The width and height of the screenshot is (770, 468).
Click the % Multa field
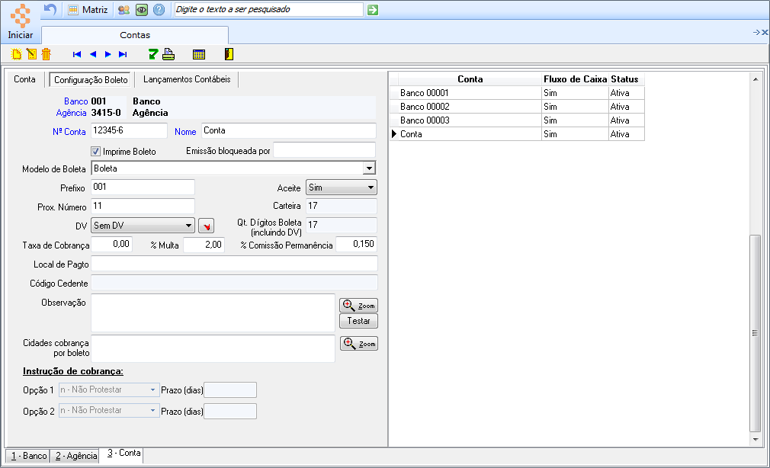click(204, 245)
